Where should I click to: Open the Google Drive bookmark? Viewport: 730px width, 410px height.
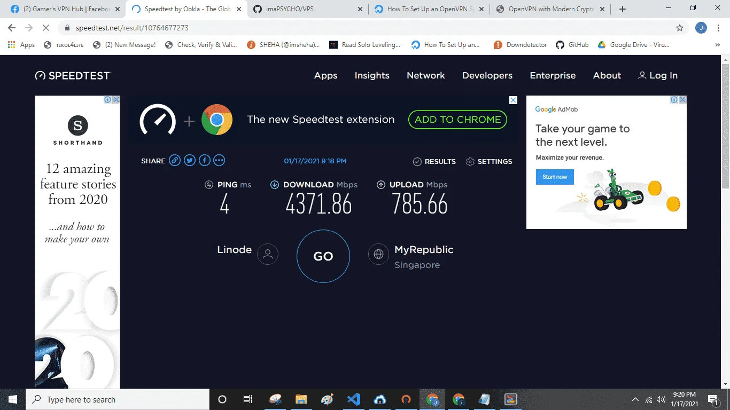(633, 45)
